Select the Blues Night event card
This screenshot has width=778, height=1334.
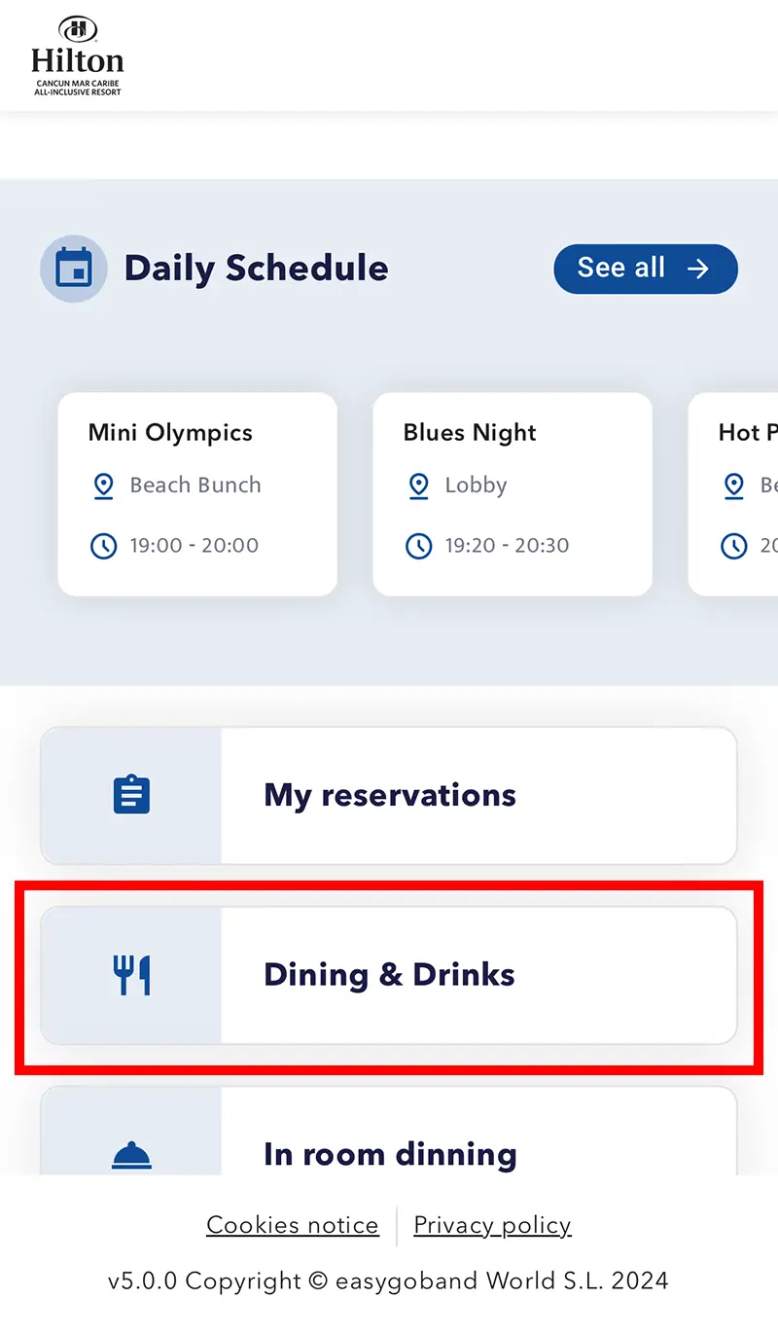(x=513, y=493)
